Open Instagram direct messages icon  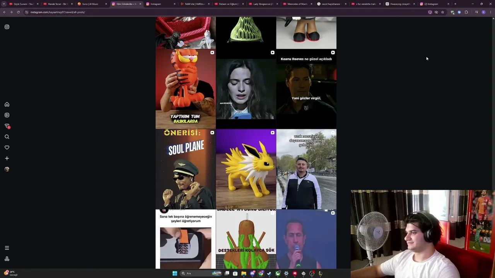click(7, 126)
